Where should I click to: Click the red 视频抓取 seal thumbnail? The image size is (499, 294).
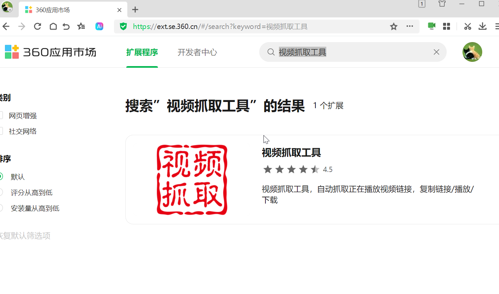pos(192,180)
